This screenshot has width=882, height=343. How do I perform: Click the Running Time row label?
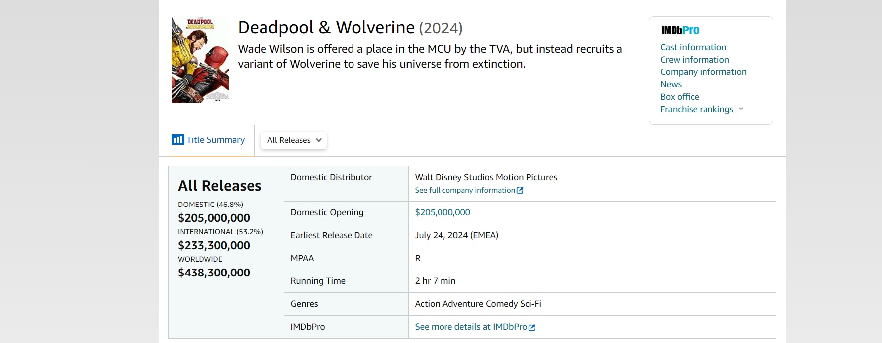coord(318,281)
